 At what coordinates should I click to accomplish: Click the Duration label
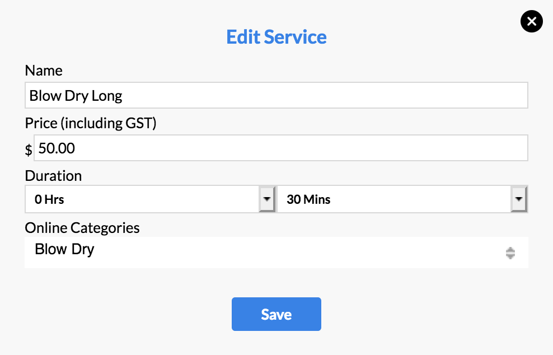tap(53, 176)
